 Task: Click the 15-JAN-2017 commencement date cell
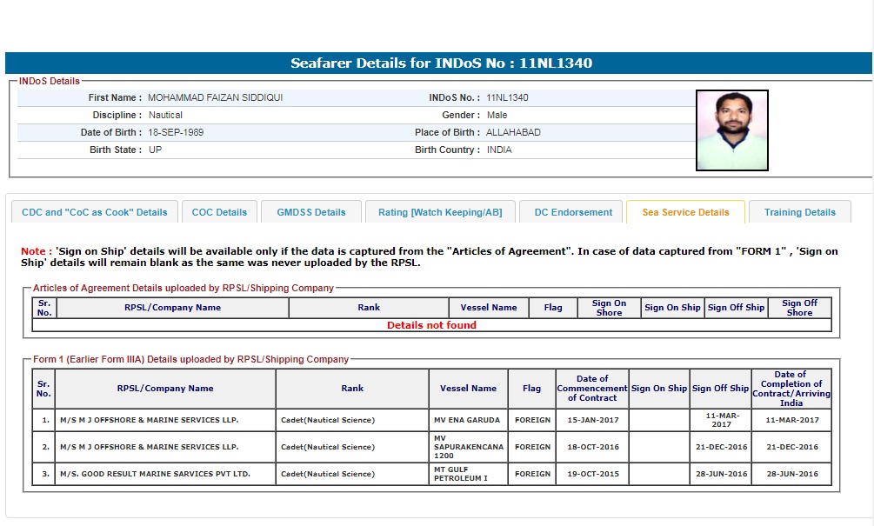pos(591,420)
